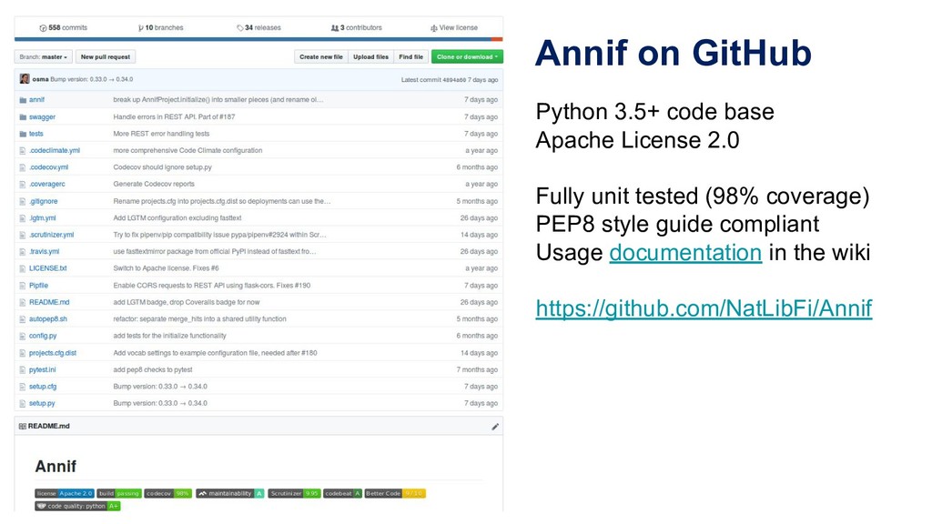Click folder icon next to tests
The width and height of the screenshot is (932, 524).
[x=23, y=134]
